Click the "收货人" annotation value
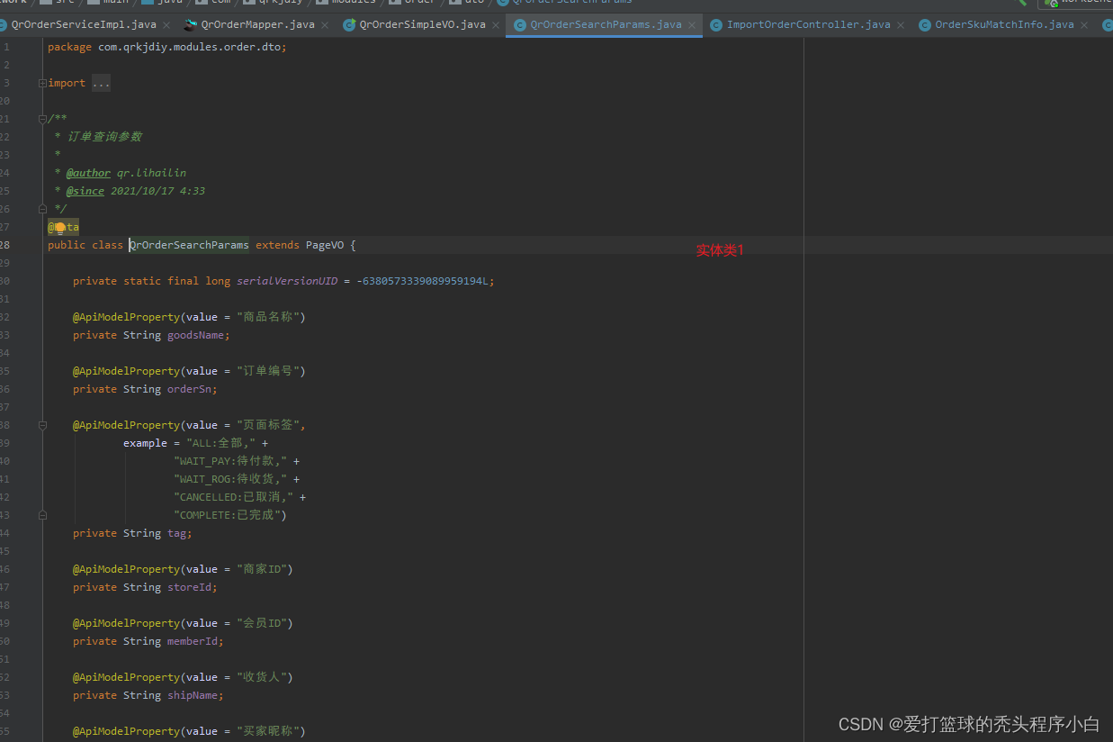This screenshot has width=1113, height=742. coord(262,677)
